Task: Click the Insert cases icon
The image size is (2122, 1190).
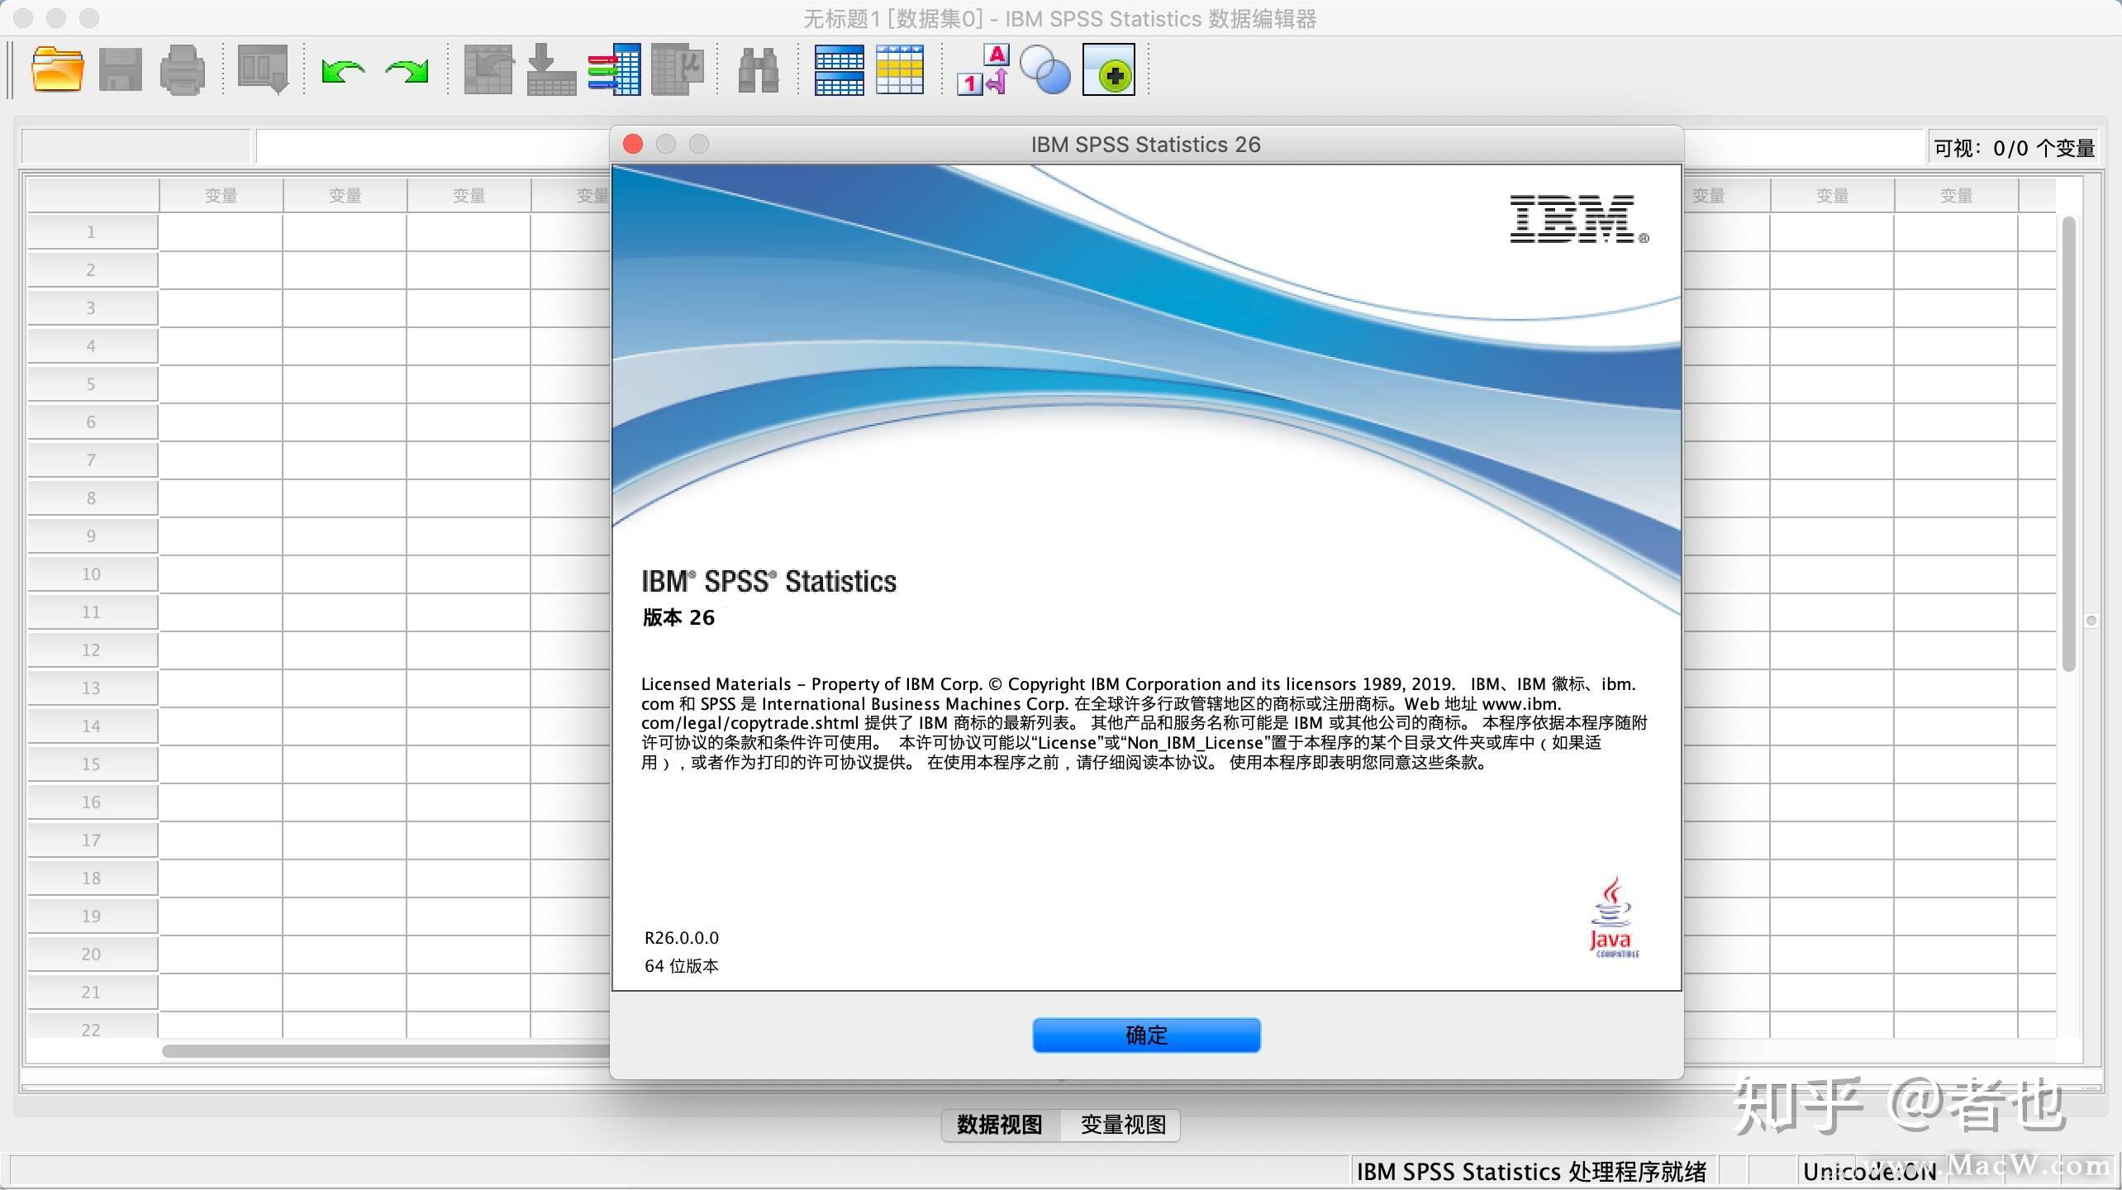Action: pyautogui.click(x=839, y=69)
